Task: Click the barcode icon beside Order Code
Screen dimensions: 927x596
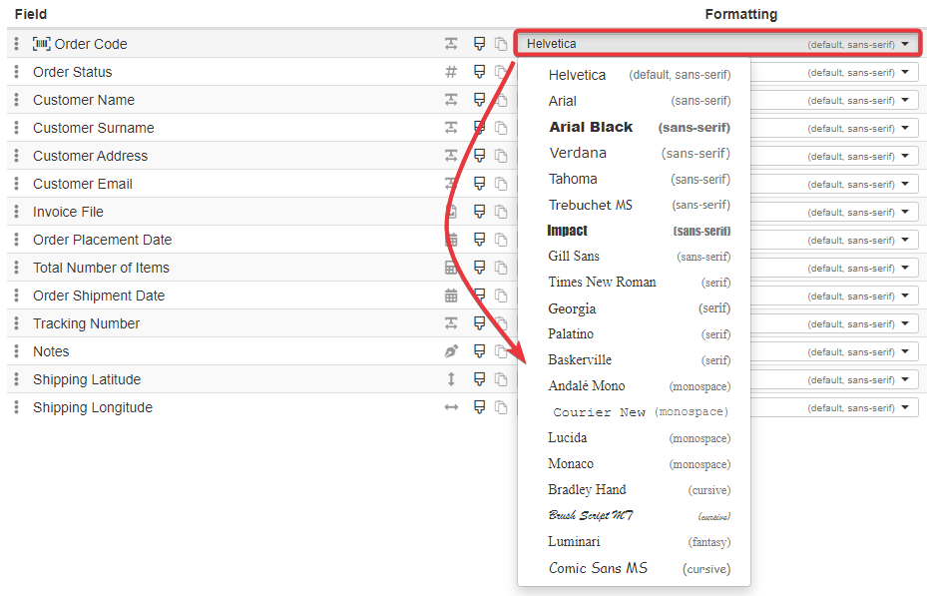Action: pyautogui.click(x=42, y=44)
